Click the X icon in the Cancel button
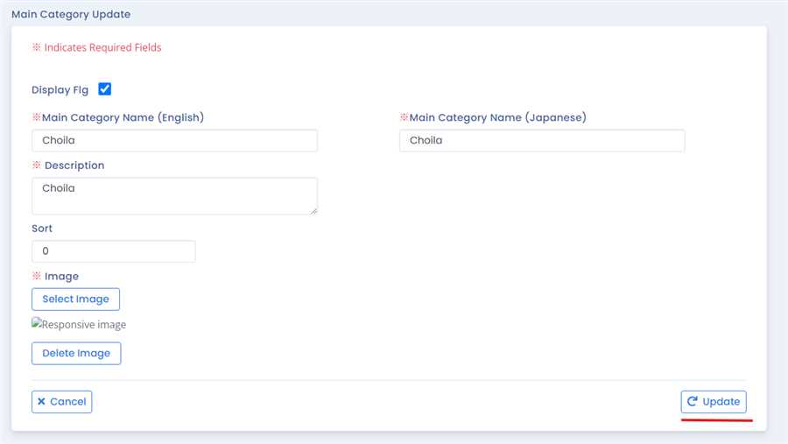The image size is (788, 444). (41, 402)
